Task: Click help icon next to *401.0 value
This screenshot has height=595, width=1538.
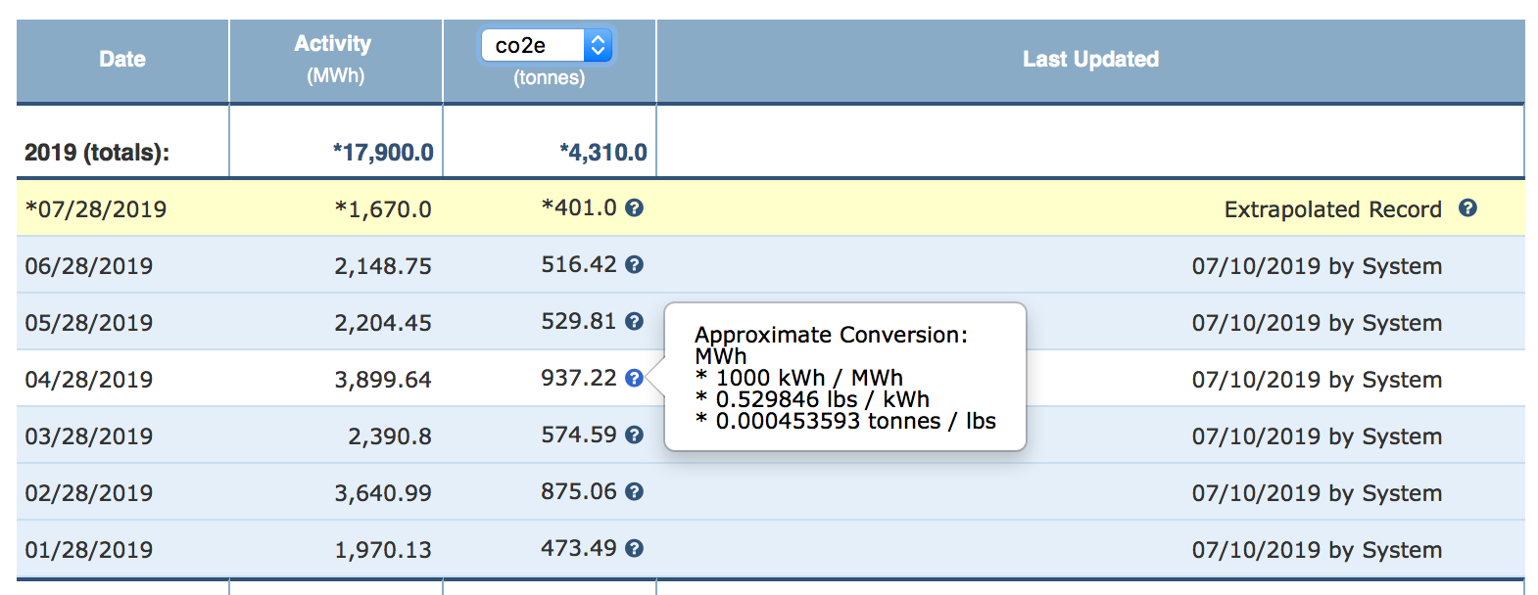Action: click(635, 207)
